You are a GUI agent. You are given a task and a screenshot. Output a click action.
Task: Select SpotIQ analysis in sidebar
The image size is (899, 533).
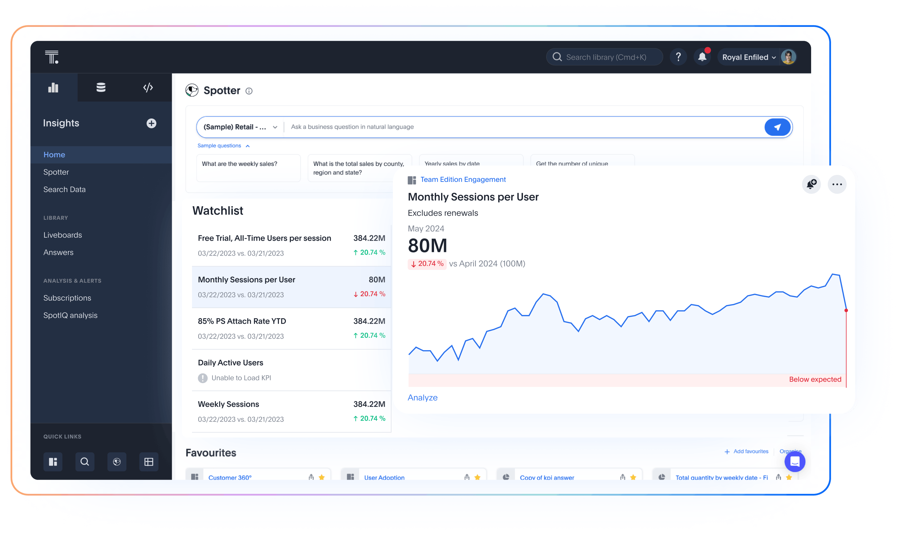click(x=70, y=315)
